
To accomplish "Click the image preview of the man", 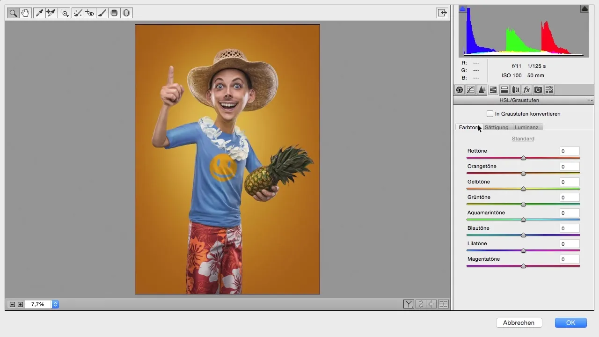I will [227, 160].
